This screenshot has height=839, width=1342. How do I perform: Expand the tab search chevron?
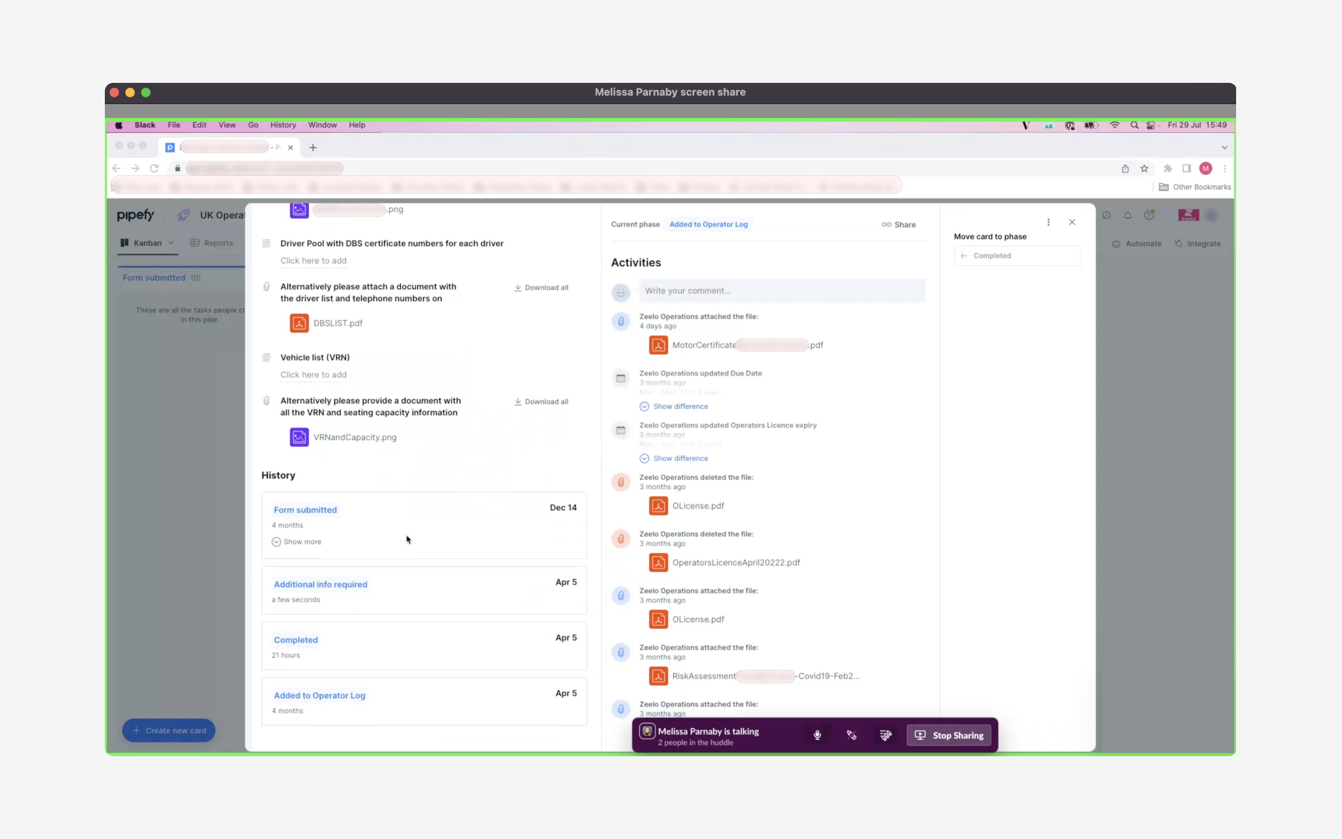[1224, 147]
